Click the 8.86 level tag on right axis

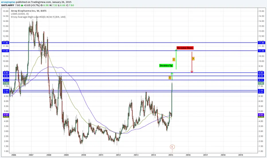(261, 73)
